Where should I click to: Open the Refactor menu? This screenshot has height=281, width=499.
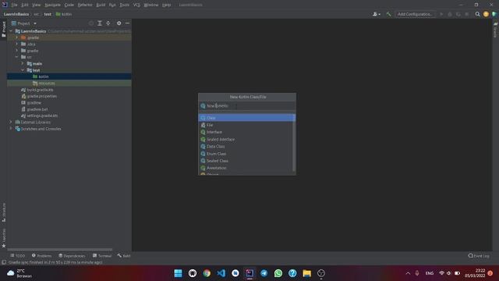(85, 5)
